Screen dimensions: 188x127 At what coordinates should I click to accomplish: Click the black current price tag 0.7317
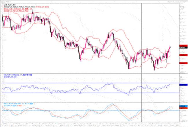(182, 47)
